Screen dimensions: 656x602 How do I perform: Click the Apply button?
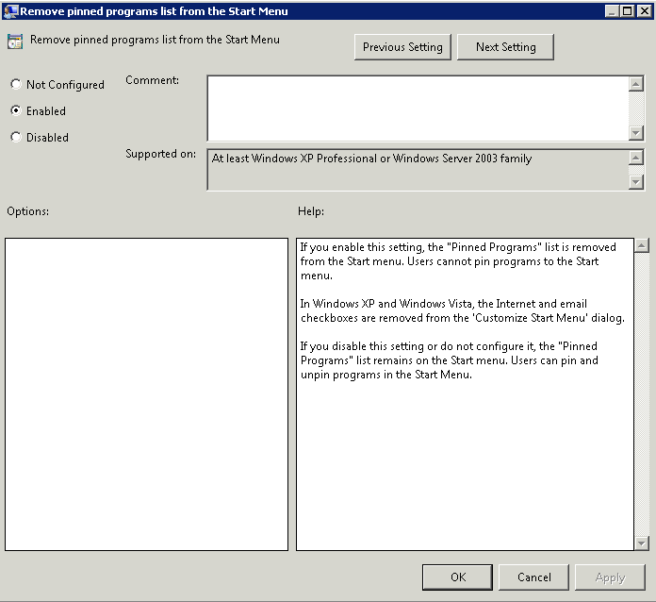coord(610,577)
